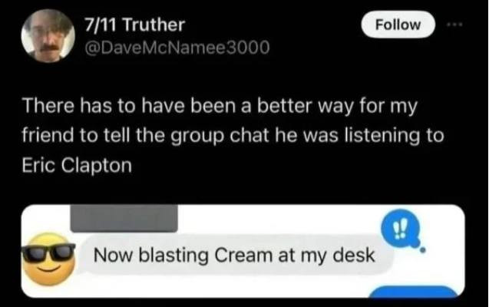Open the 7/11 Truther profile picture
Image resolution: width=489 pixels, height=307 pixels.
[48, 36]
